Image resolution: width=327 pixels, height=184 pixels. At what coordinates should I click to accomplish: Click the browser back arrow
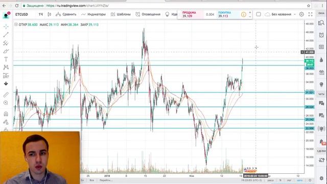tap(4, 6)
